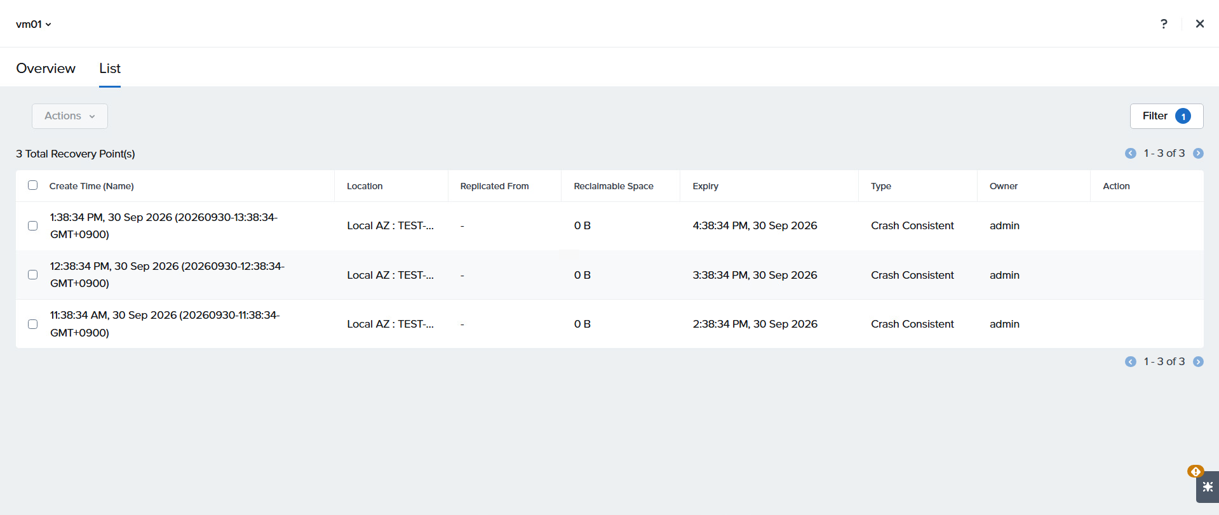Open the Filter panel button
The height and width of the screenshot is (515, 1219).
[x=1166, y=116]
